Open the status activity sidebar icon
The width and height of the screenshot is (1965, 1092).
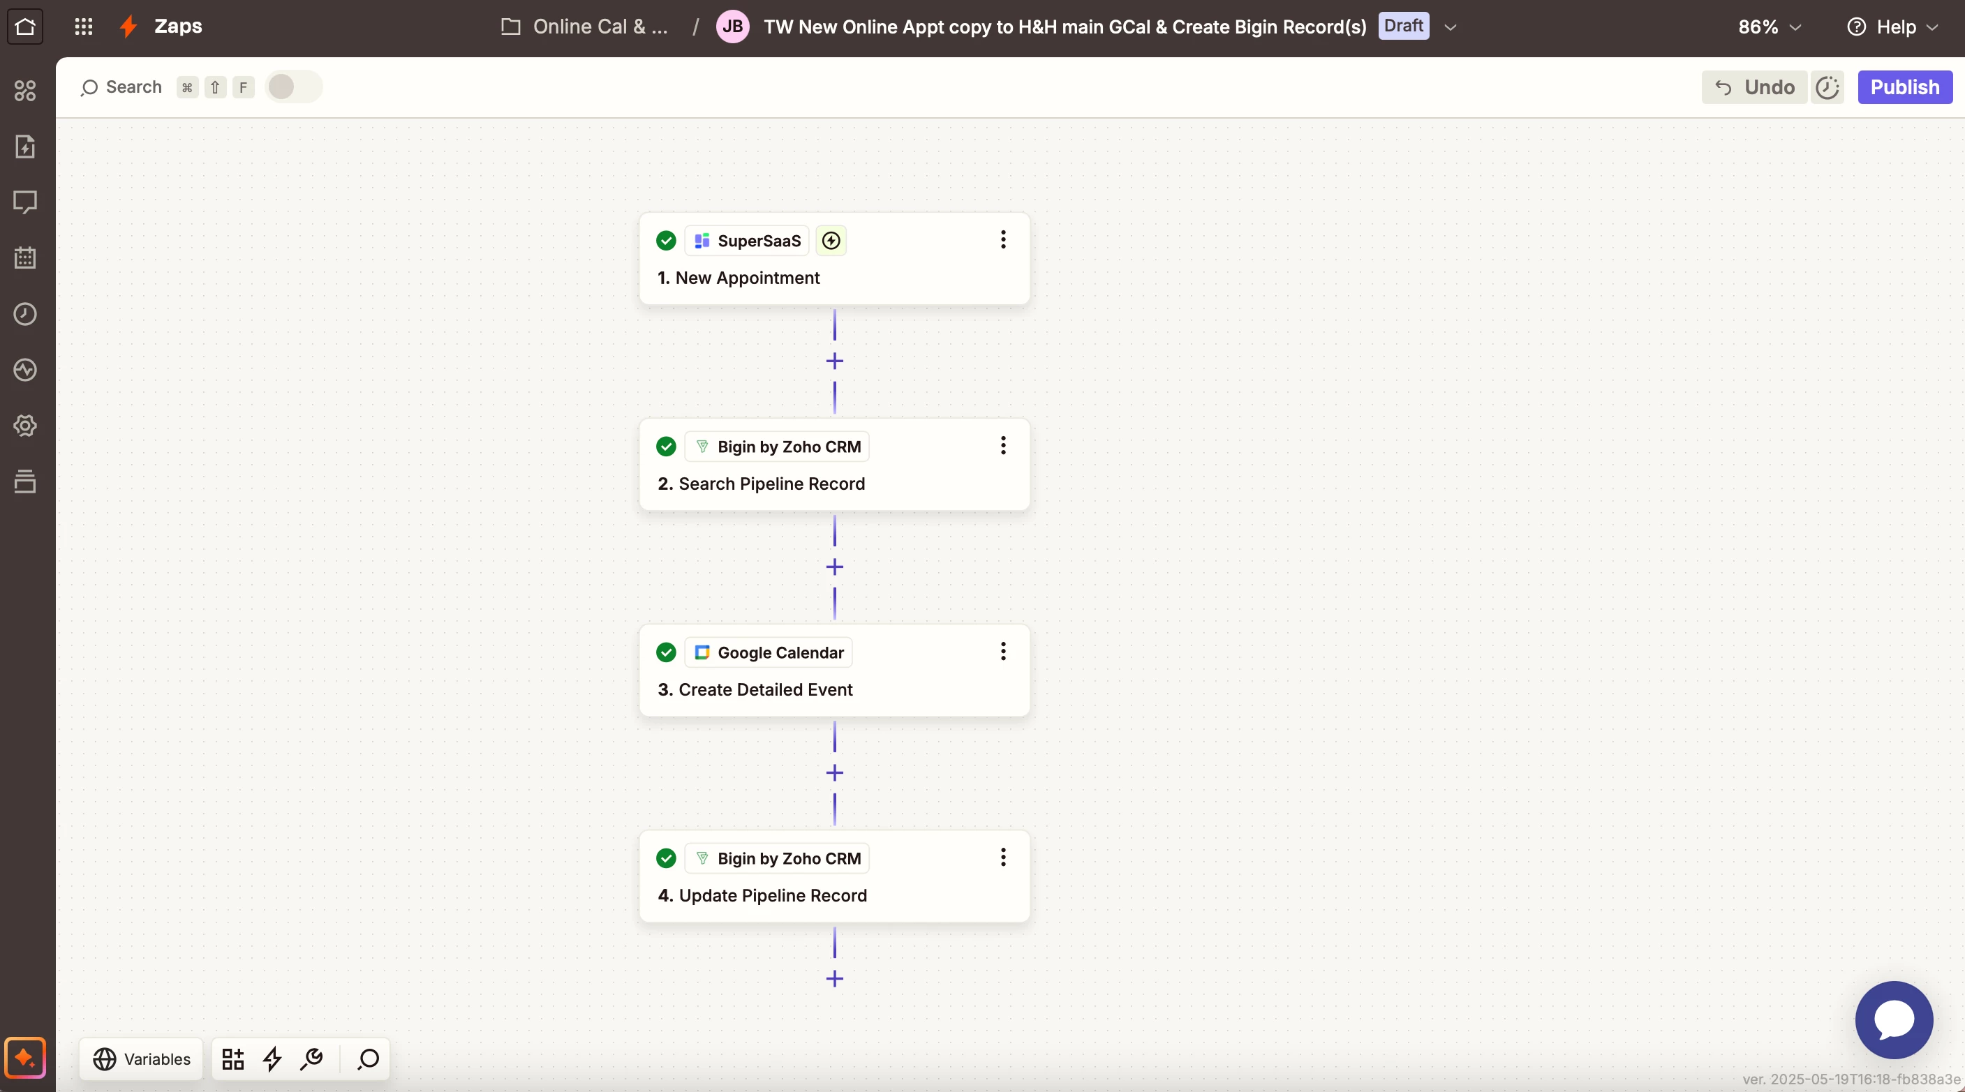[x=25, y=370]
